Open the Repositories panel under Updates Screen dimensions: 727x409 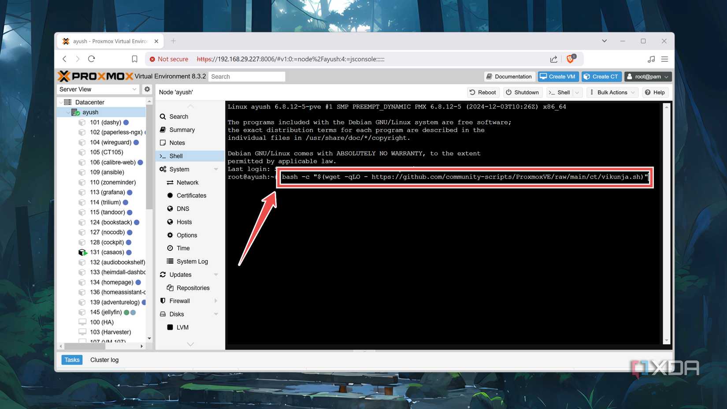[x=193, y=287]
